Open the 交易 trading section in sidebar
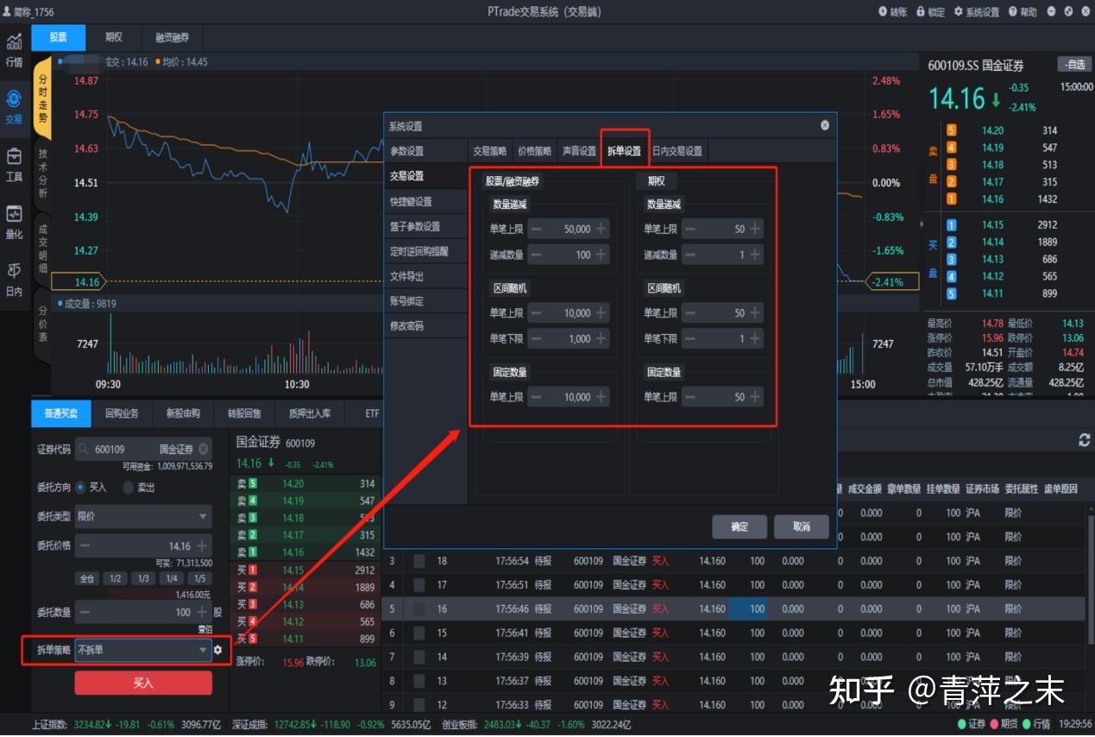Screen dimensions: 1095x737 pyautogui.click(x=14, y=107)
